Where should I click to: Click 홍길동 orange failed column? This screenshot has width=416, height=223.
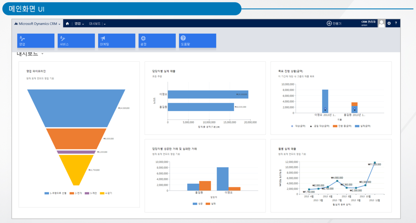coord(205,186)
